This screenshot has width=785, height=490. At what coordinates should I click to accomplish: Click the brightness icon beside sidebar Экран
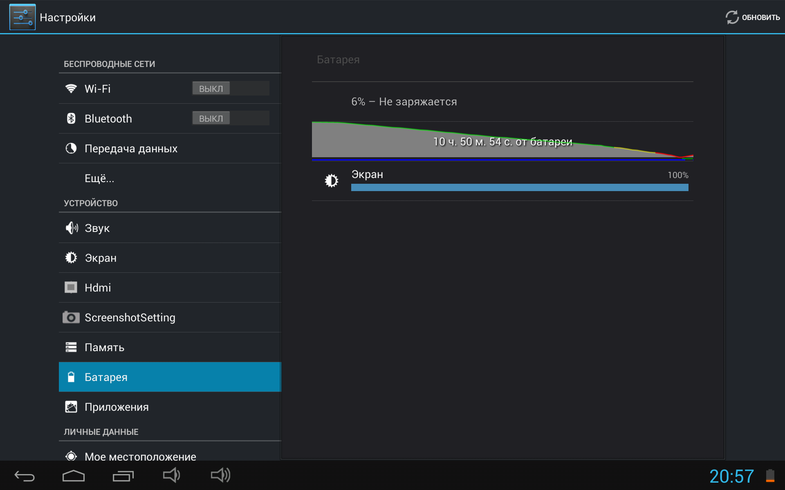71,258
